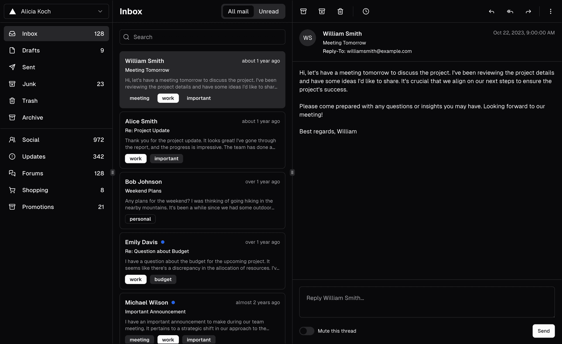Click the Search emails input field
The height and width of the screenshot is (344, 562).
pyautogui.click(x=202, y=37)
